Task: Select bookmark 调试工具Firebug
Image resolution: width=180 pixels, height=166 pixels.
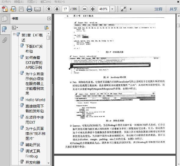Action: point(33,153)
